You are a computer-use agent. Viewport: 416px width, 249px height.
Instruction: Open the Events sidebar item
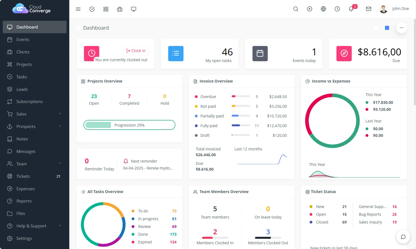tap(23, 39)
